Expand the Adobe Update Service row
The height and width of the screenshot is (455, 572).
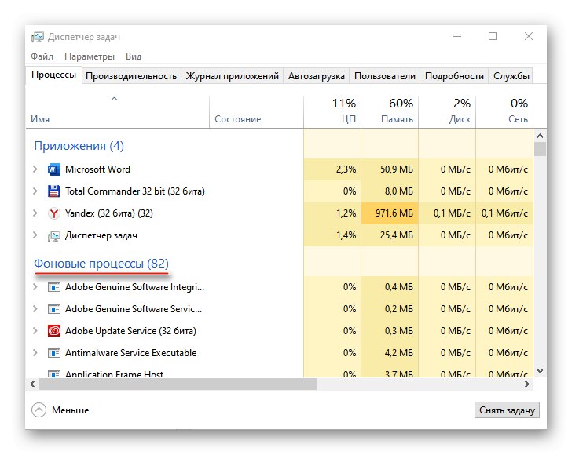[x=35, y=330]
